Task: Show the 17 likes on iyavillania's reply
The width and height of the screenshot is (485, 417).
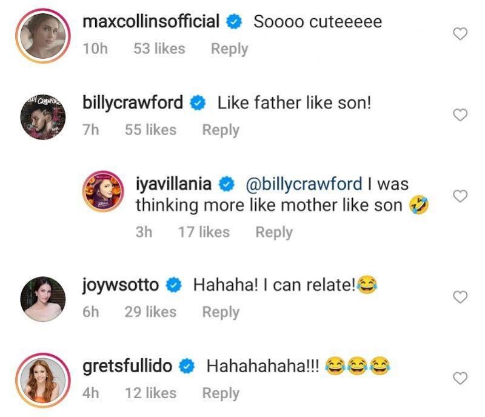Action: pyautogui.click(x=204, y=232)
